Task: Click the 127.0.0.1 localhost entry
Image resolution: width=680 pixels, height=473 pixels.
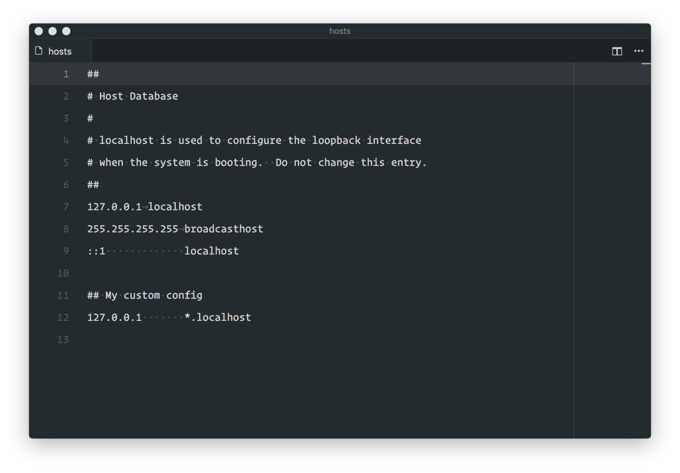Action: pyautogui.click(x=144, y=206)
